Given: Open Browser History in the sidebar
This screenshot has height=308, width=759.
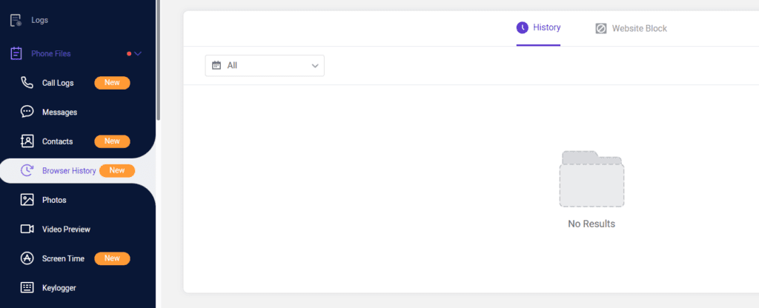Looking at the screenshot, I should point(69,171).
